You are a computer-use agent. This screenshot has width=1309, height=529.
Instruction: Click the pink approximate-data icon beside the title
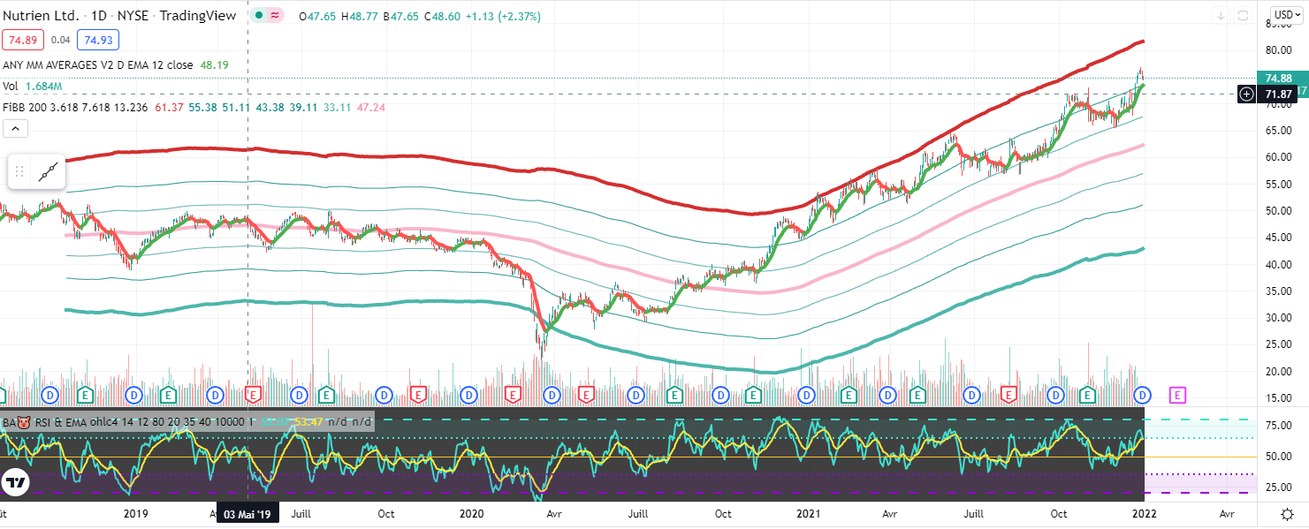pyautogui.click(x=277, y=16)
